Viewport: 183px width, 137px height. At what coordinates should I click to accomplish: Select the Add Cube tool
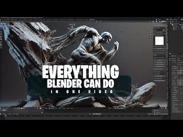pyautogui.click(x=1, y=47)
